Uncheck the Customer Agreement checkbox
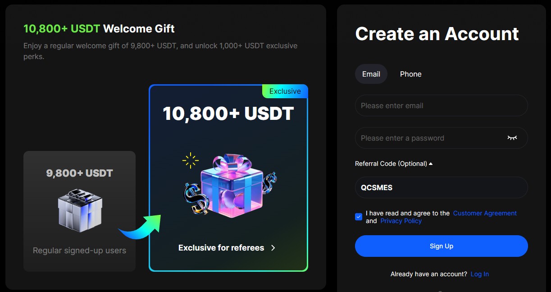Viewport: 551px width, 292px height. 359,217
